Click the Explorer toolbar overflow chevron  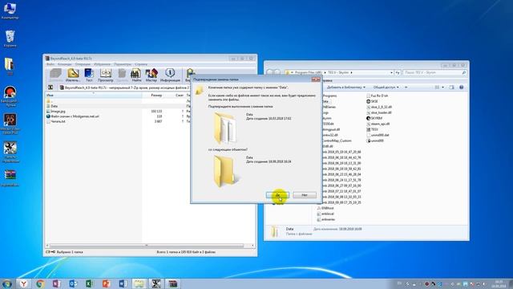tap(406, 88)
